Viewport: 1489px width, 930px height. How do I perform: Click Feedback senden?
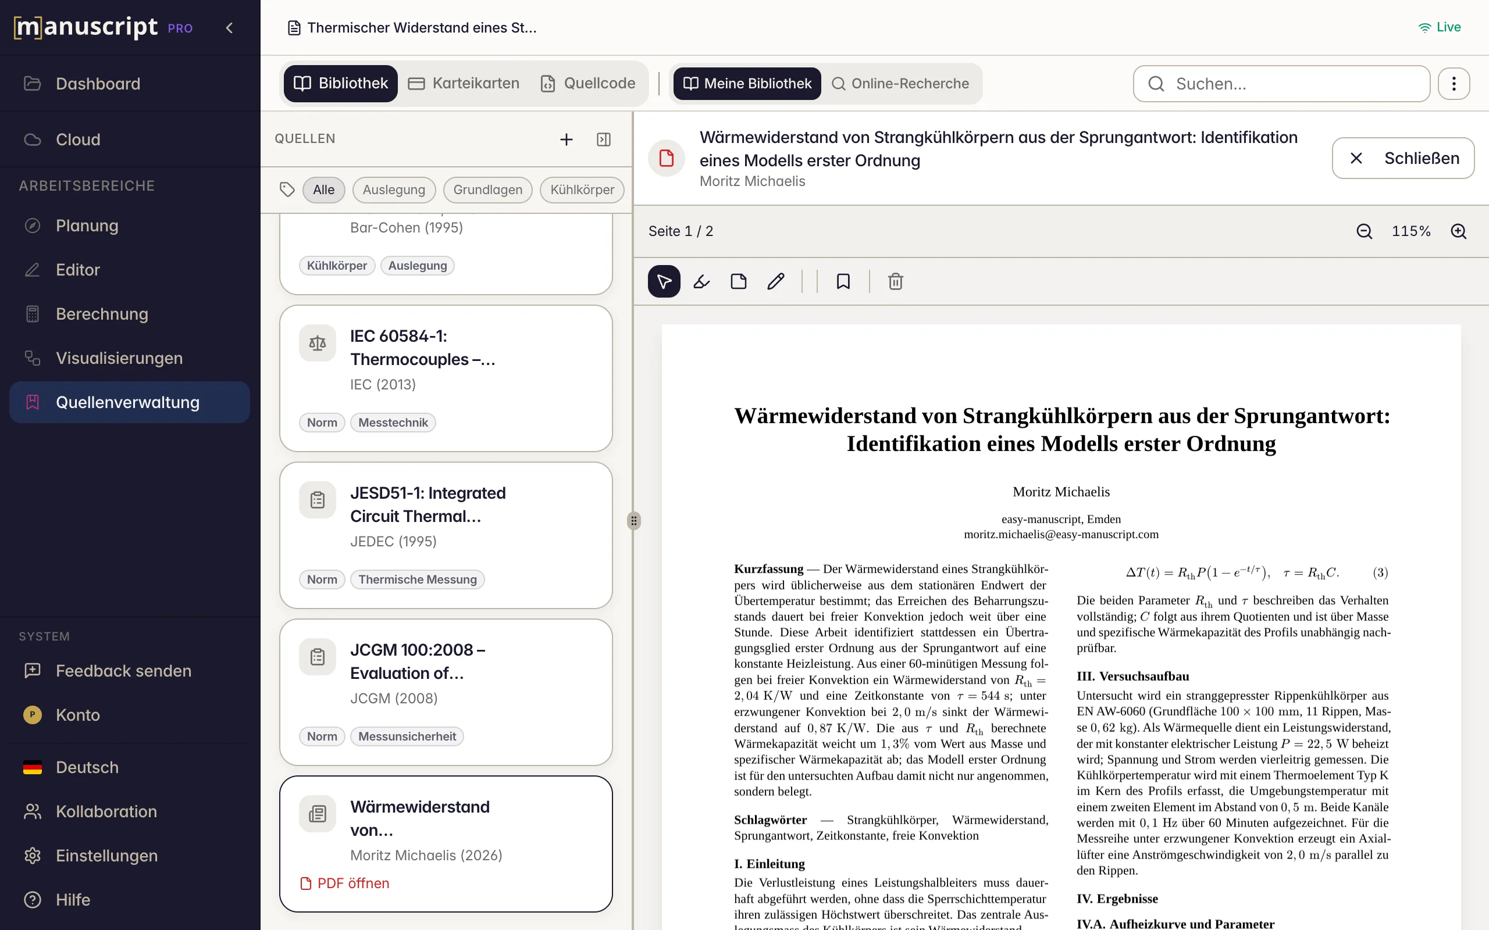[x=130, y=670]
